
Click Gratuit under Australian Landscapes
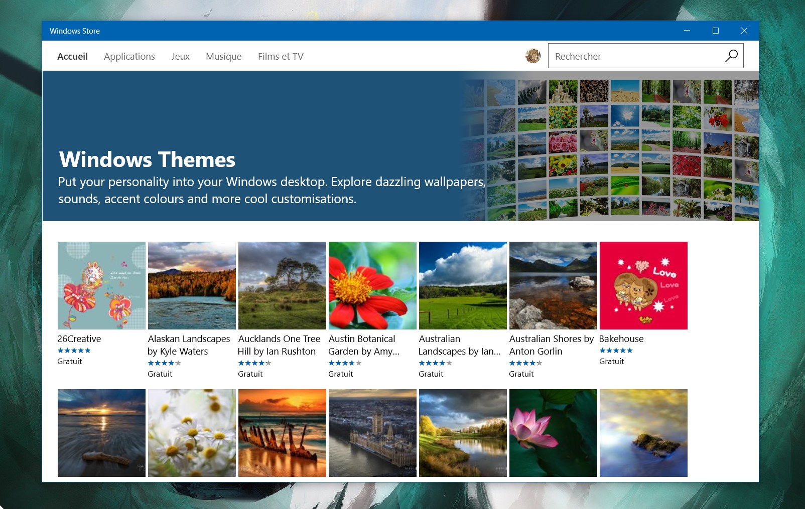pos(431,374)
